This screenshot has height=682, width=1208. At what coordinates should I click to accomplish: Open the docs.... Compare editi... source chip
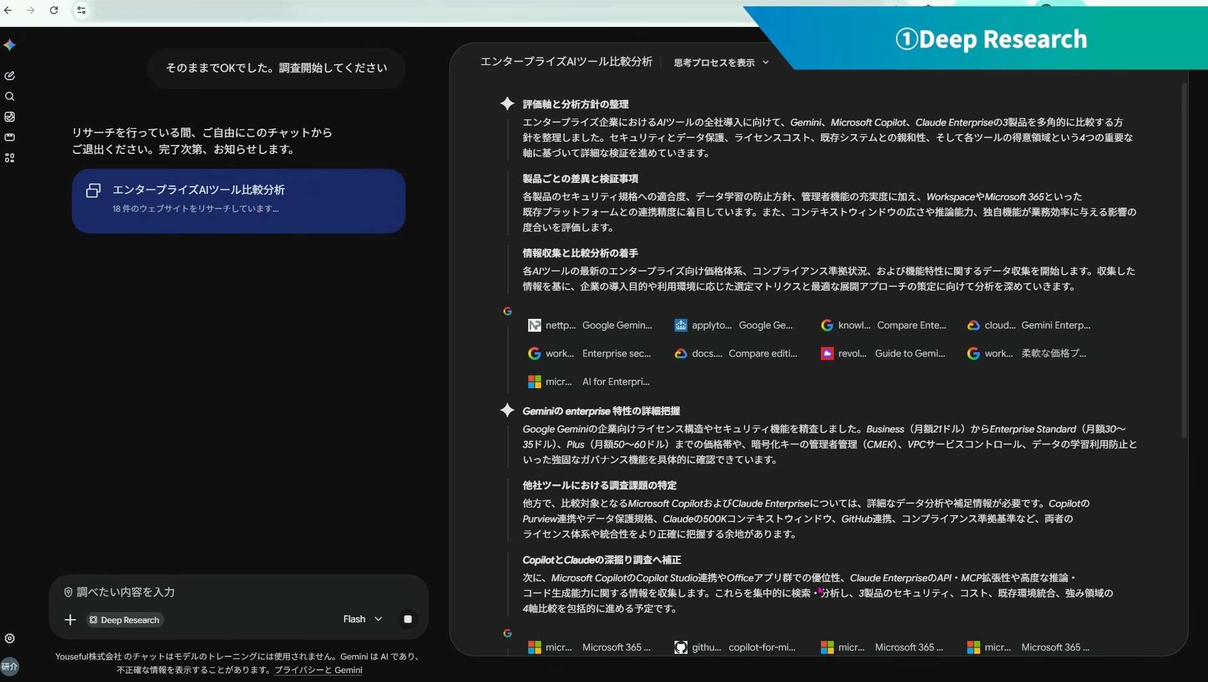pyautogui.click(x=736, y=354)
